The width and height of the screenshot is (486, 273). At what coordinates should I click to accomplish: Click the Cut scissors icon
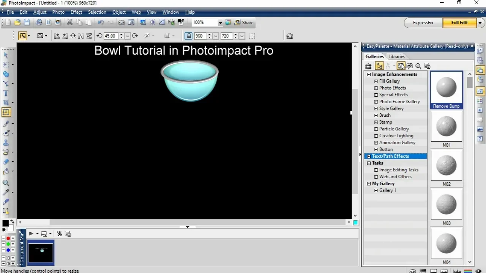[70, 23]
